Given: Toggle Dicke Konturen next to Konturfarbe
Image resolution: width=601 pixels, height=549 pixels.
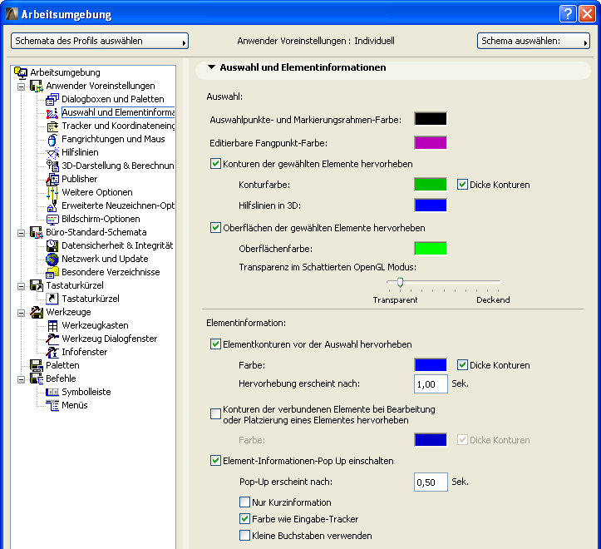Looking at the screenshot, I should point(462,185).
